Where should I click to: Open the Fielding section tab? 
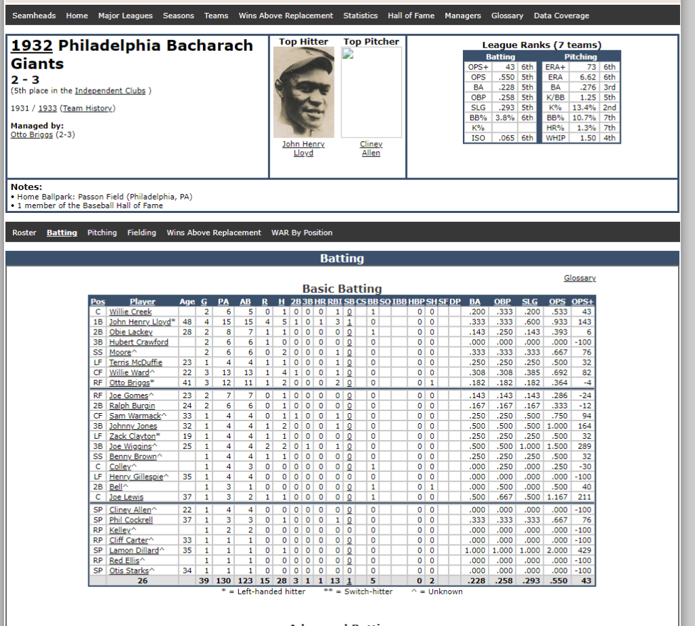[x=141, y=233]
